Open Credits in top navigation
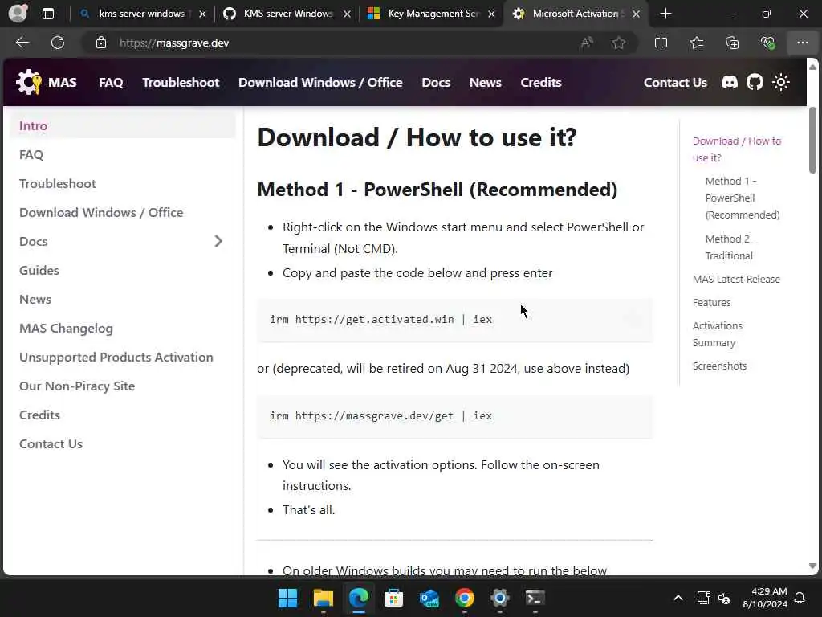822x617 pixels. tap(541, 83)
